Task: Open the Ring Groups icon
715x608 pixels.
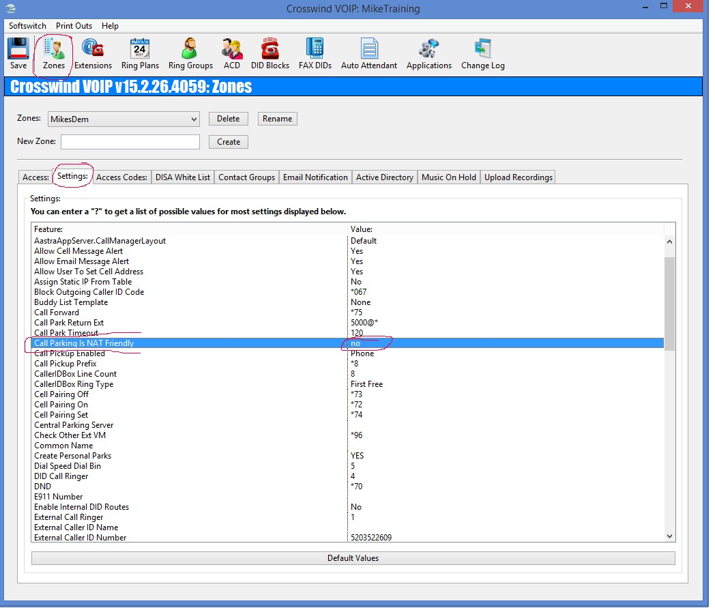Action: click(x=190, y=53)
